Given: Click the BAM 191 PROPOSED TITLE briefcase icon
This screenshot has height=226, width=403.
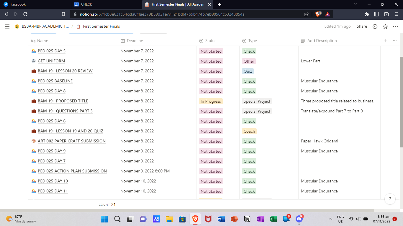Looking at the screenshot, I should pyautogui.click(x=33, y=101).
